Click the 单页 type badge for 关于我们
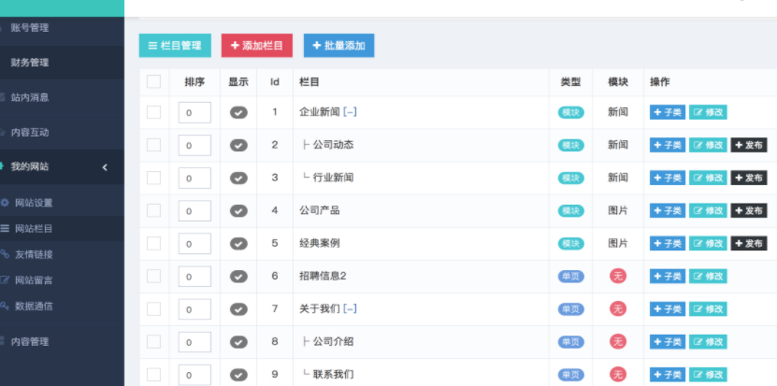This screenshot has height=386, width=777. point(571,309)
